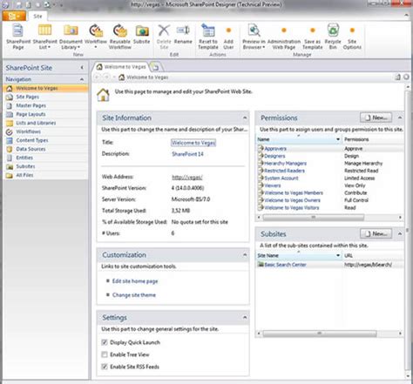Open Change site theme link
Screen dimensions: 413x384
coord(134,295)
